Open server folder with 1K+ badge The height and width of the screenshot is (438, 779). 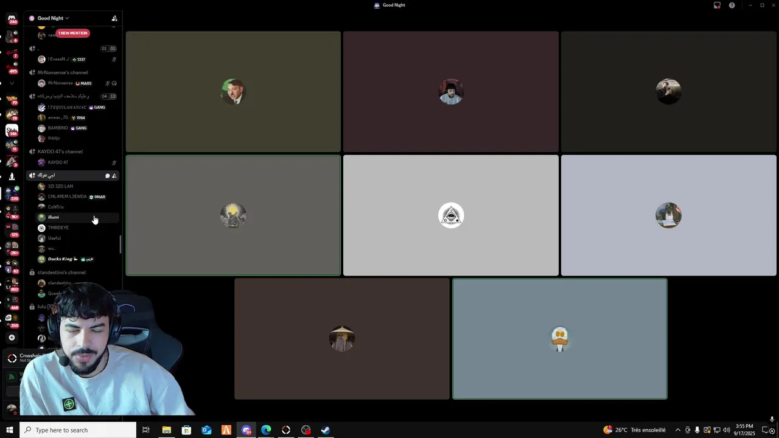(12, 212)
